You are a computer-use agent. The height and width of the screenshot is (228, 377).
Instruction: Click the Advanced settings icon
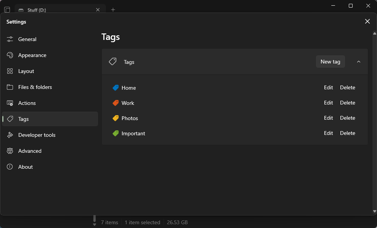point(10,151)
